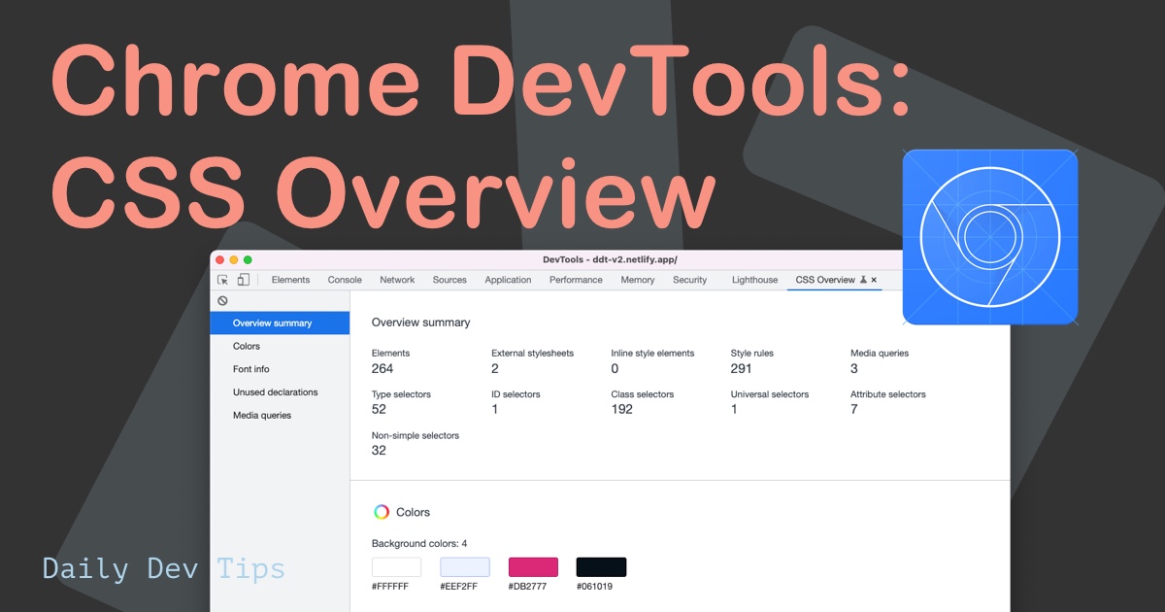Click the clear overview icon
The width and height of the screenshot is (1165, 612).
(223, 300)
